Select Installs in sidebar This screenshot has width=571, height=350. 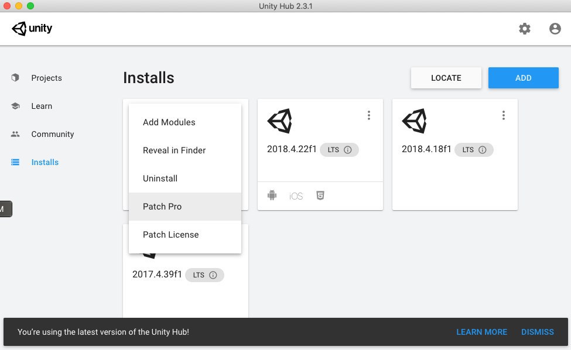[45, 162]
